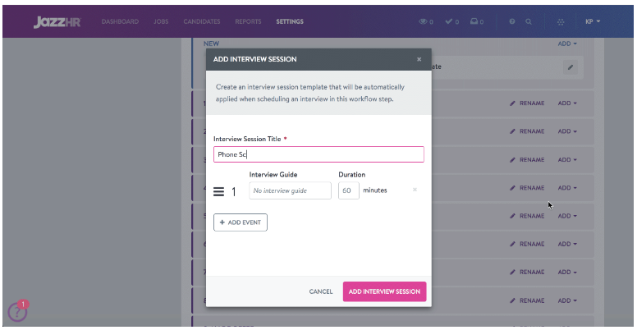637x330 pixels.
Task: Click the Duration minutes field
Action: point(349,190)
